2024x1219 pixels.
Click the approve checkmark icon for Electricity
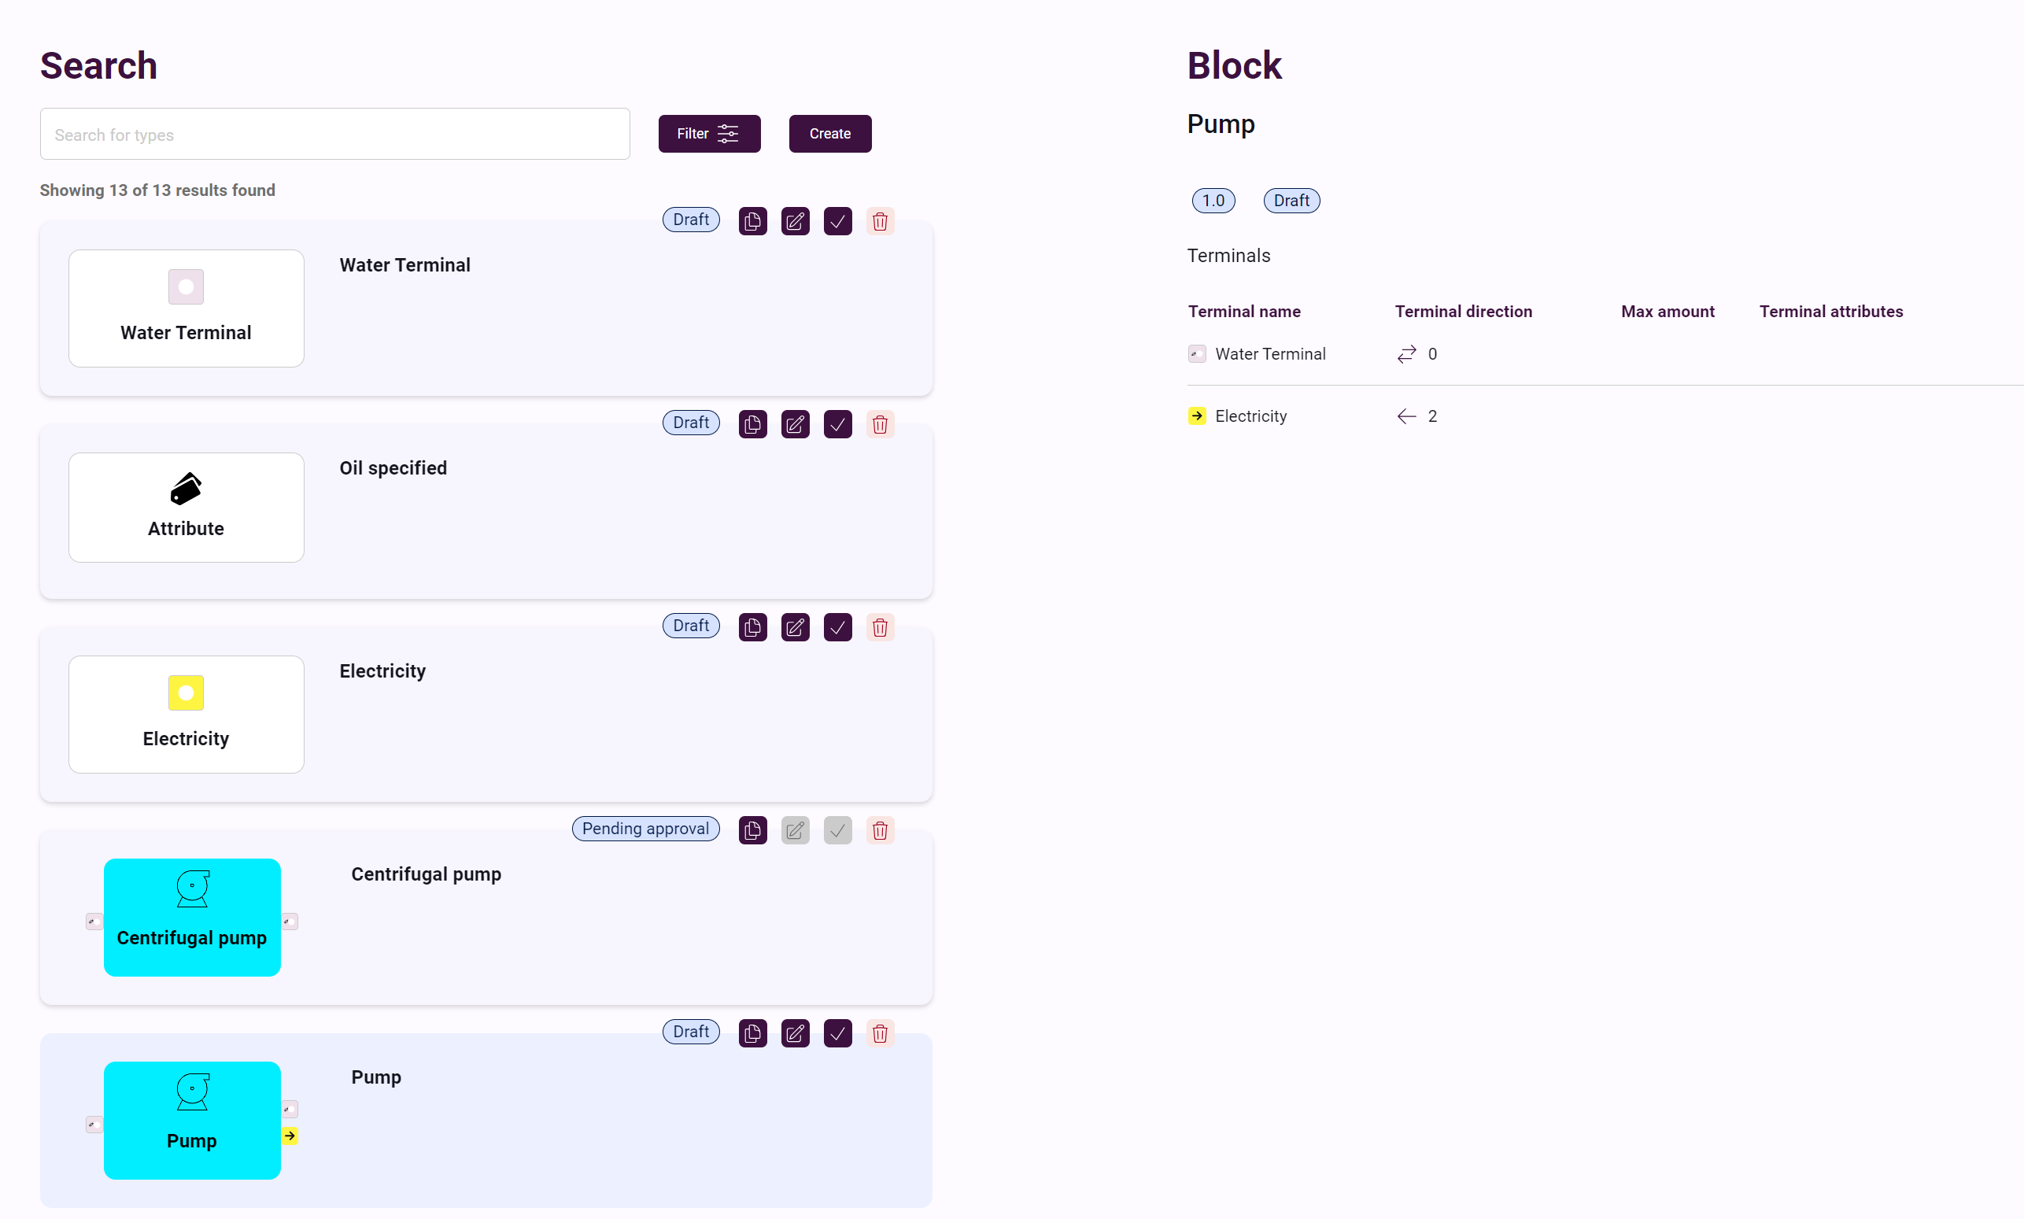pyautogui.click(x=839, y=626)
